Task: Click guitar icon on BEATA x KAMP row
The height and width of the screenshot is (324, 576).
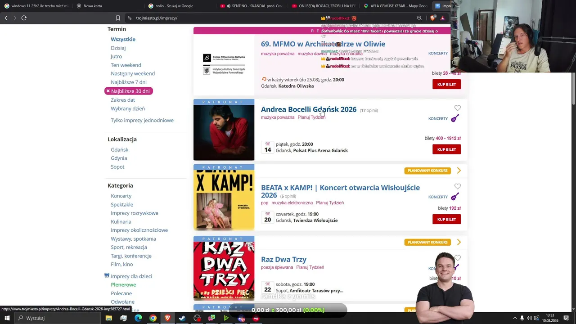Action: [x=455, y=197]
